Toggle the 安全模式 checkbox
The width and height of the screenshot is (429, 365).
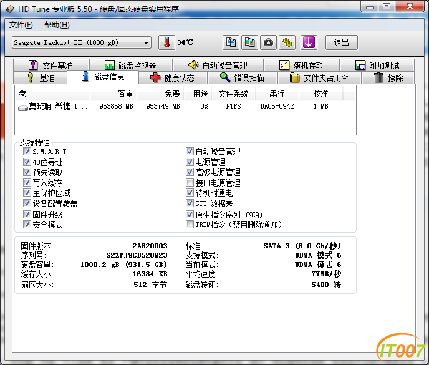point(27,225)
